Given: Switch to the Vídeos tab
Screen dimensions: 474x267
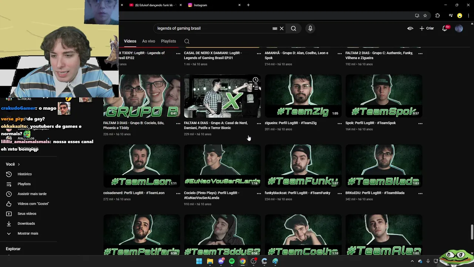Looking at the screenshot, I should coord(130,41).
